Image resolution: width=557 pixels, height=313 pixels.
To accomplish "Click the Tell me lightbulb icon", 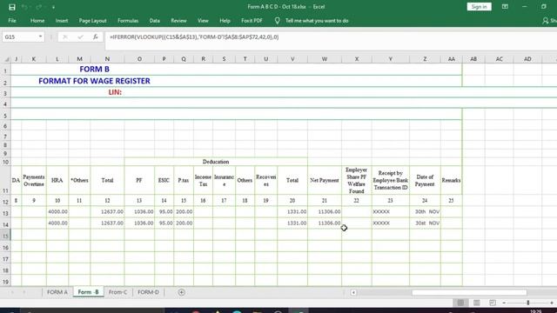I will tap(277, 21).
